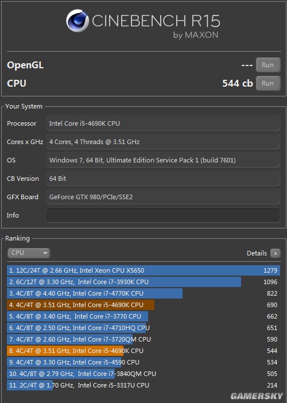
Task: Select the i7-4770K ranking row
Action: (143, 293)
